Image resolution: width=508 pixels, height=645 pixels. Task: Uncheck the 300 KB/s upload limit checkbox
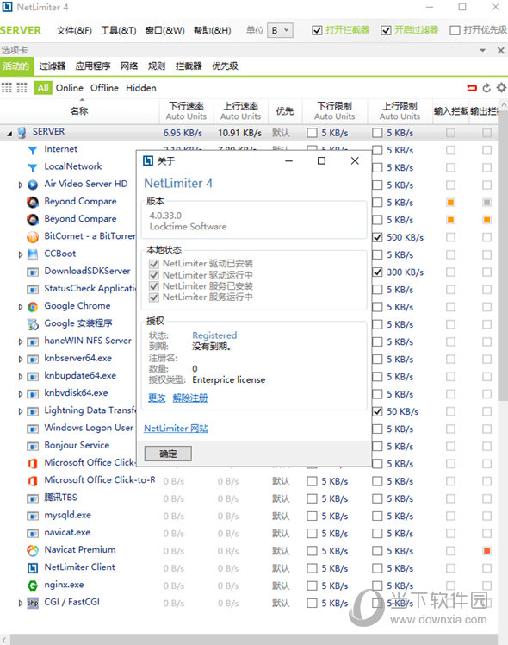377,272
